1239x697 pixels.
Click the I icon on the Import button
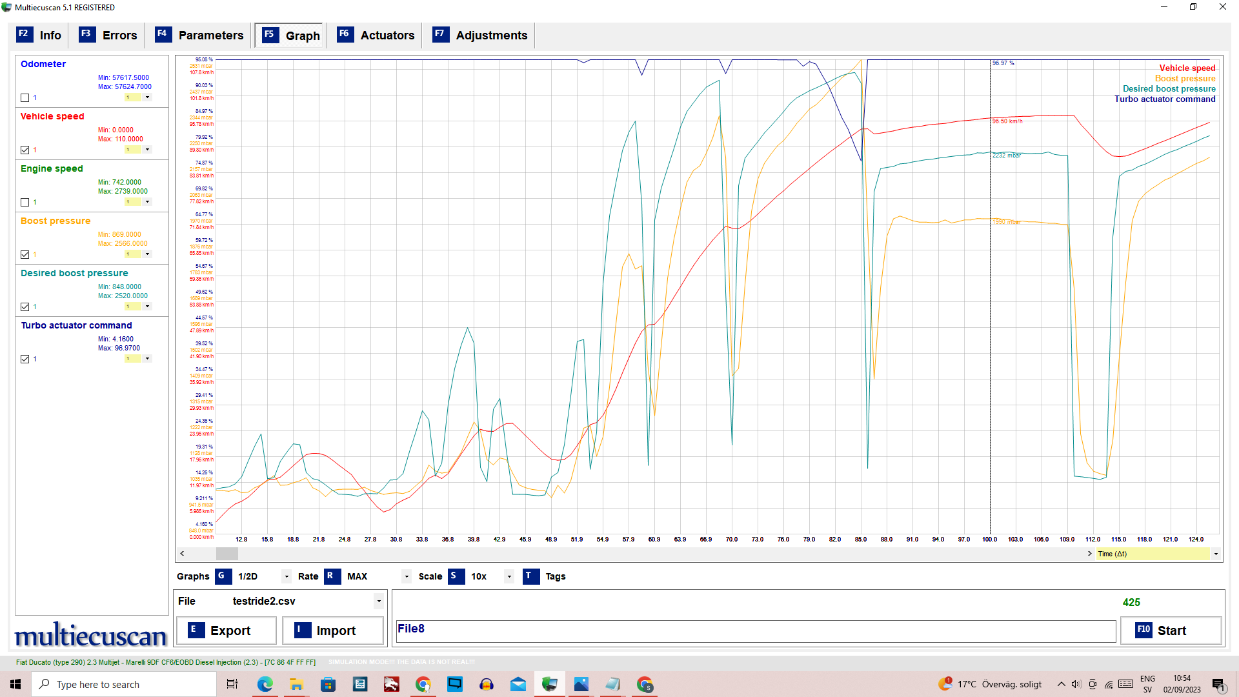[x=302, y=630]
